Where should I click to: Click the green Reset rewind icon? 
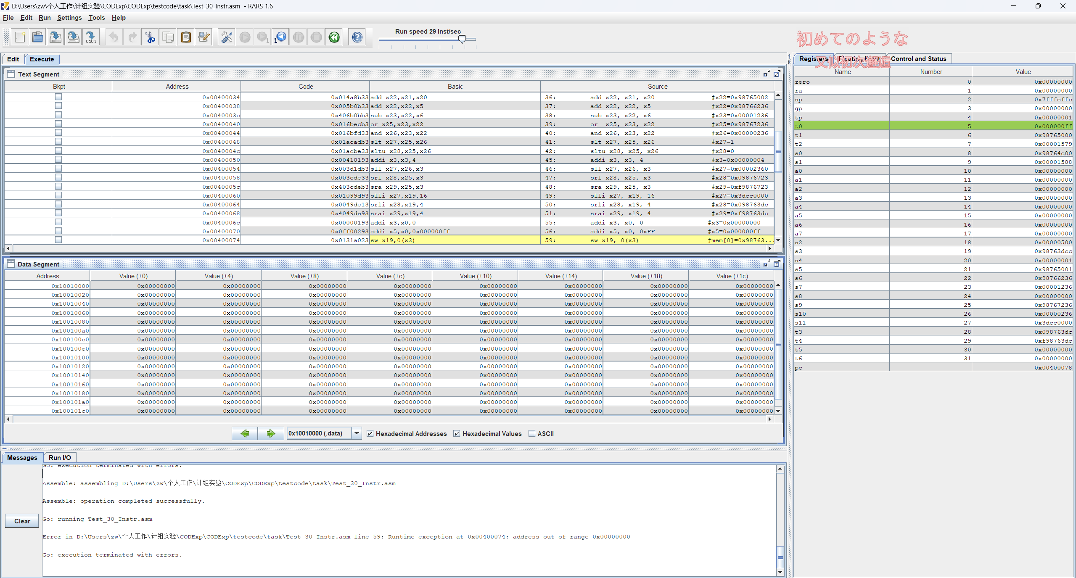334,37
